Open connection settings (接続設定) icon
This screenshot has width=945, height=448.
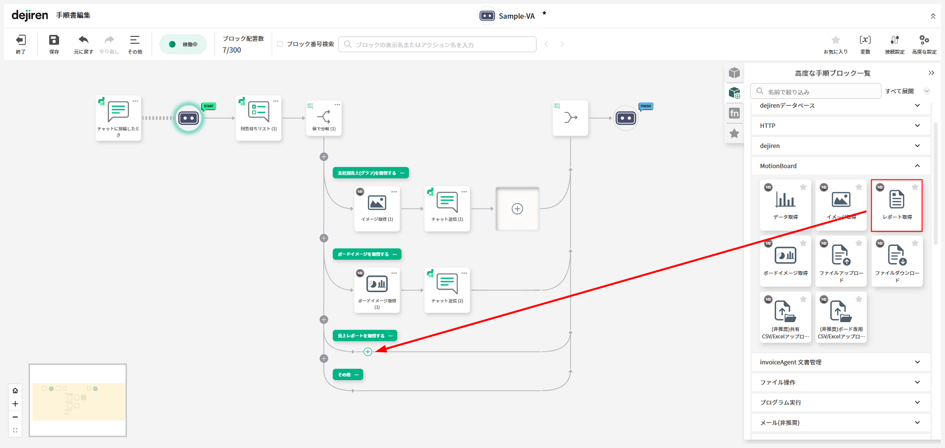click(x=894, y=40)
